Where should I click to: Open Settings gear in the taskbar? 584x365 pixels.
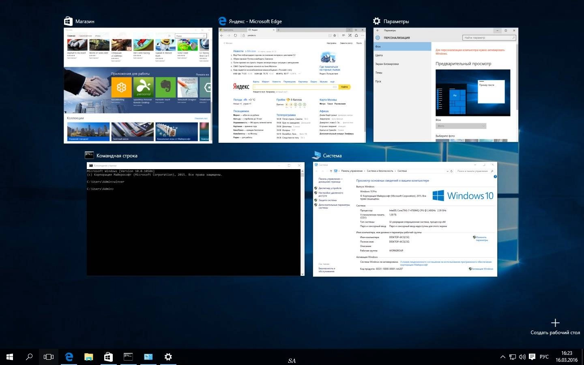click(x=168, y=357)
